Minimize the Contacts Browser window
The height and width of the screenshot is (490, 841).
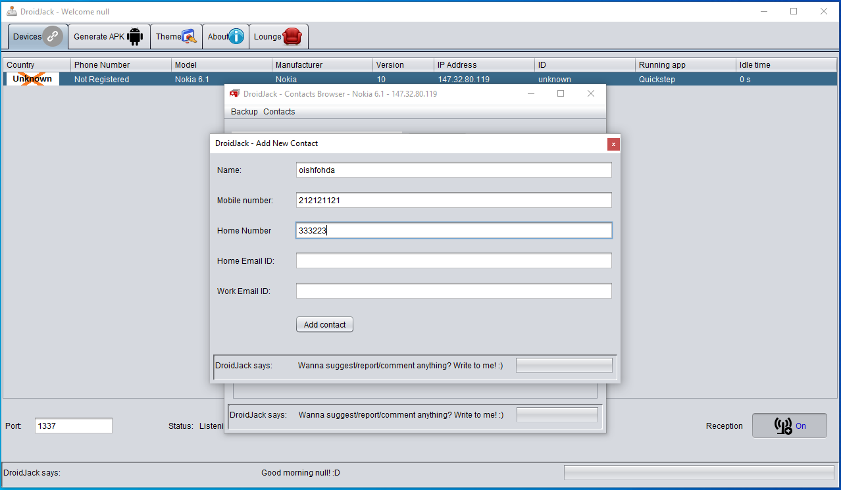[x=530, y=93]
